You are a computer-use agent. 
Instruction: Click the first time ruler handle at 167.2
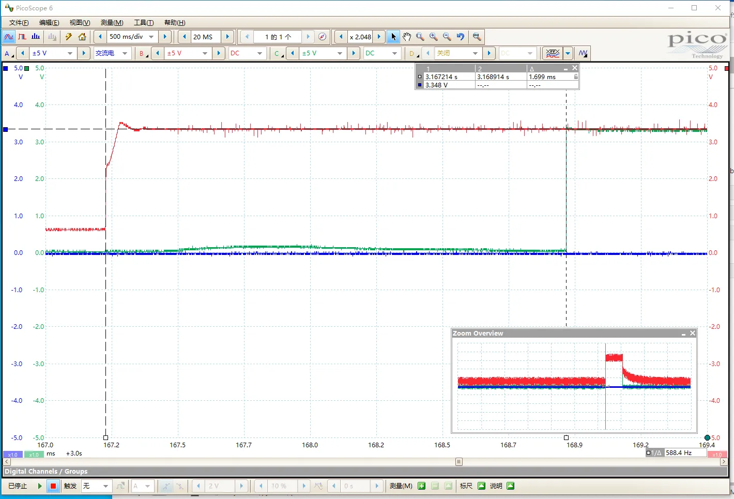click(x=106, y=437)
